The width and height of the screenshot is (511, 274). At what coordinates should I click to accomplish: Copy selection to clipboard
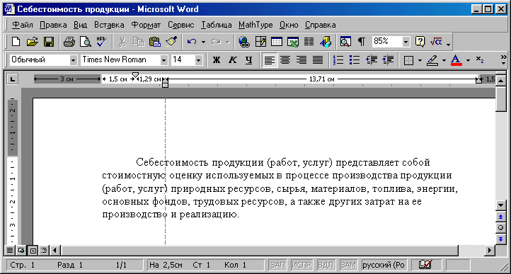(x=139, y=42)
